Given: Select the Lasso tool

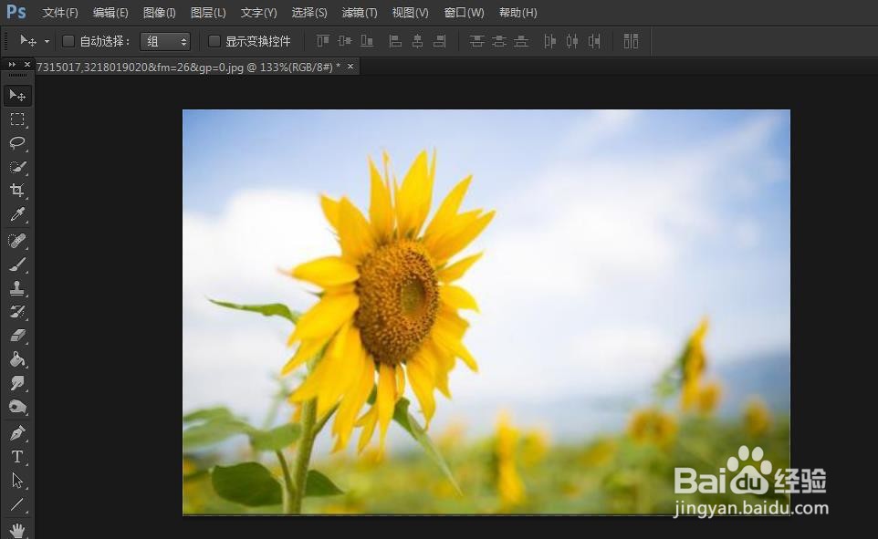Looking at the screenshot, I should (17, 142).
